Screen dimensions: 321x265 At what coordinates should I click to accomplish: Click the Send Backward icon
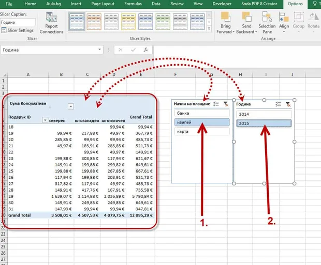[x=246, y=17]
